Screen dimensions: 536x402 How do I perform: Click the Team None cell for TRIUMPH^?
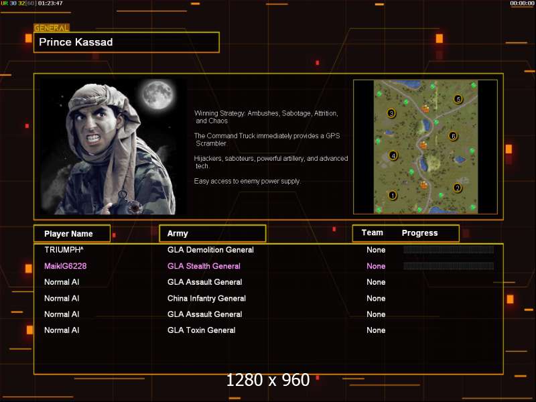tap(376, 250)
